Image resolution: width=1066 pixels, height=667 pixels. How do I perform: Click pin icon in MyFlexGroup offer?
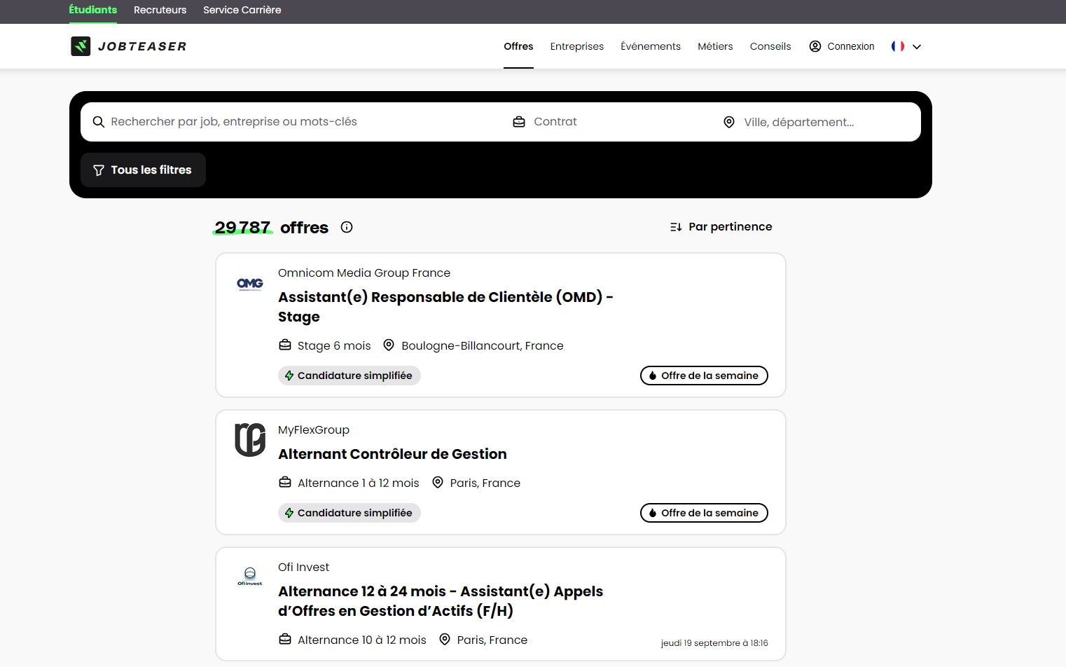[x=438, y=482]
